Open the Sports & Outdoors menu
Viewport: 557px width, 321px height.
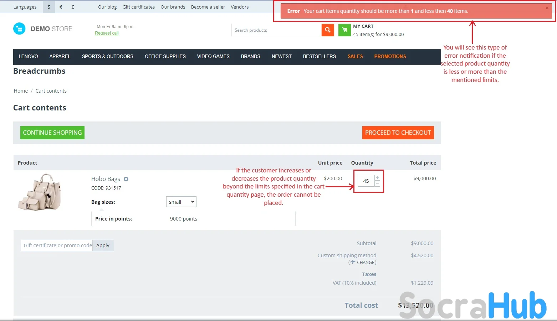[x=107, y=56]
